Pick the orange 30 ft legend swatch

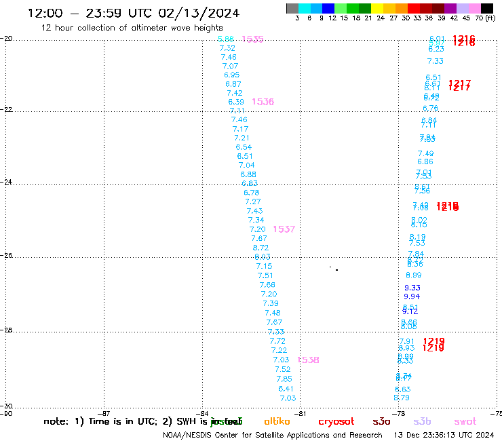[x=402, y=8]
